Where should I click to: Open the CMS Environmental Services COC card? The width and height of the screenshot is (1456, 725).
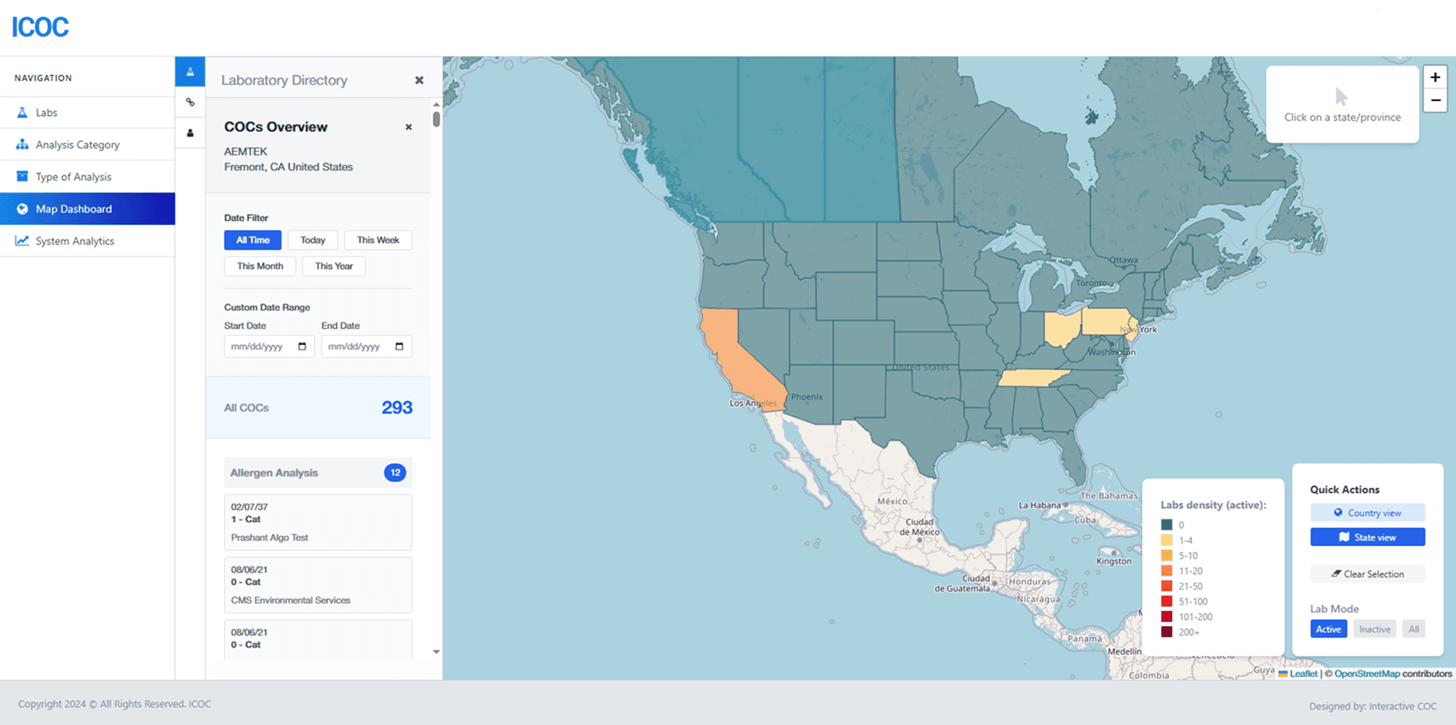(x=318, y=585)
